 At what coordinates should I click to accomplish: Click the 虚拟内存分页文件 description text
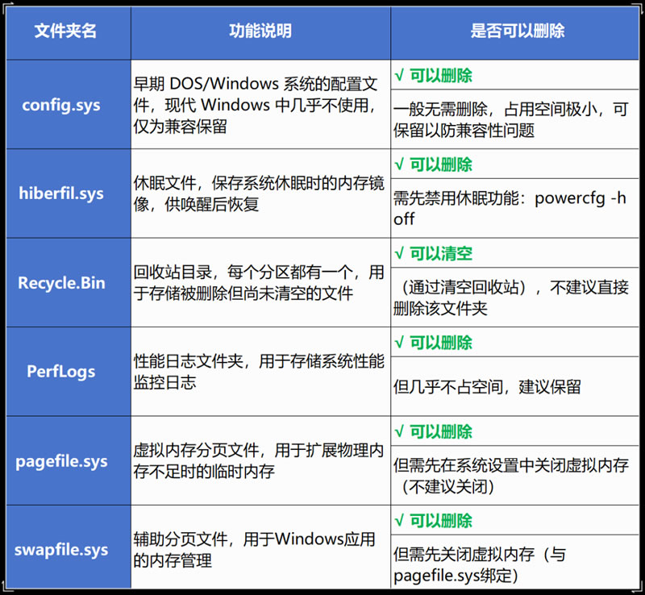coord(258,461)
